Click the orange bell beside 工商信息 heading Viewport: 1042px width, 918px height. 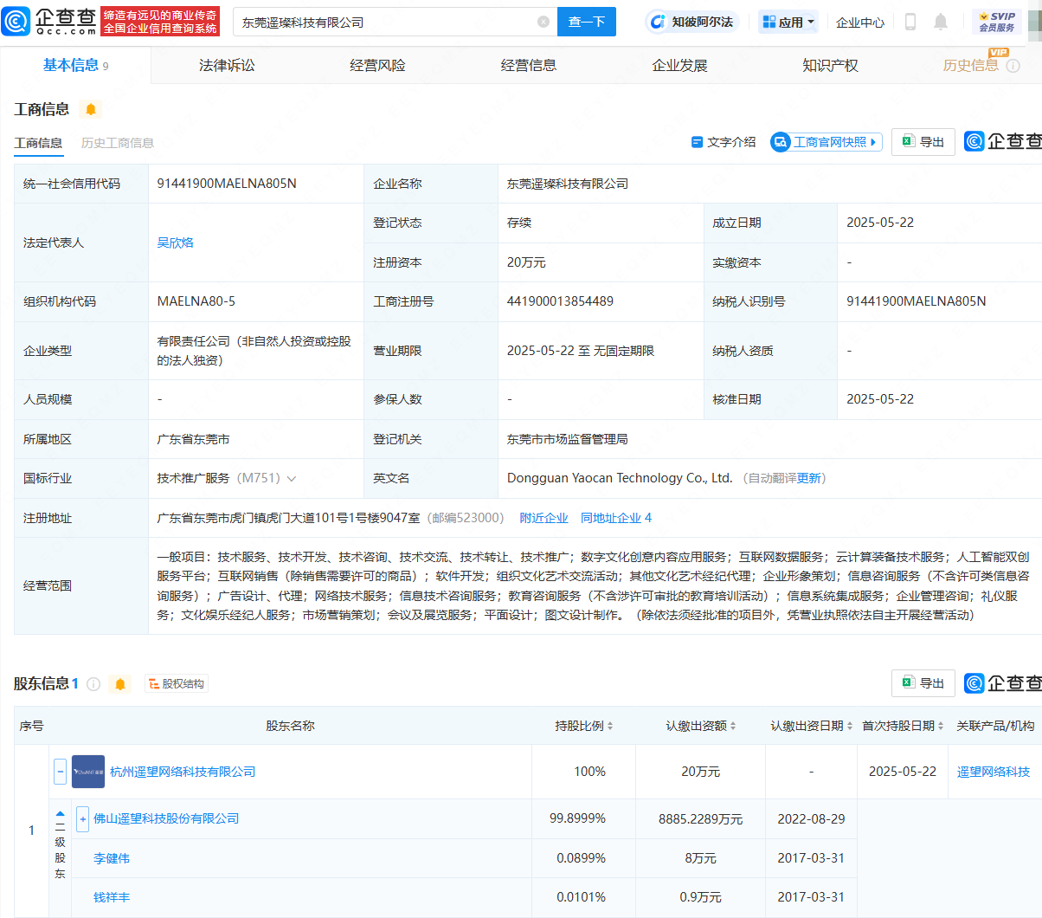point(90,109)
